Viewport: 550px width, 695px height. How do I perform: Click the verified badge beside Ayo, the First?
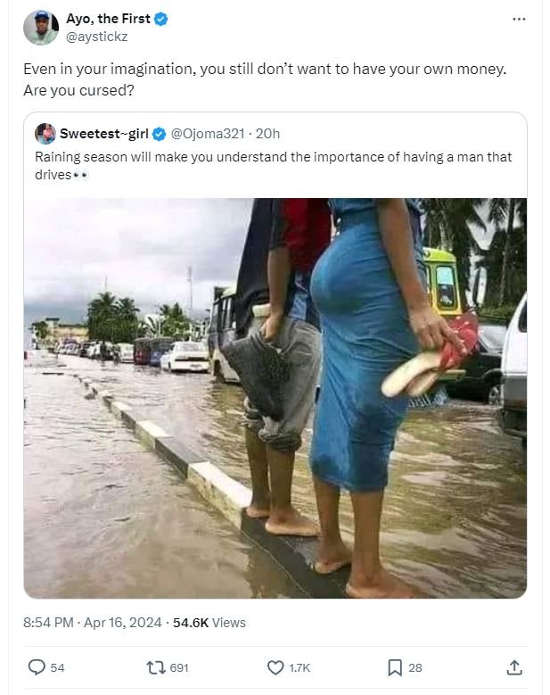(x=162, y=19)
